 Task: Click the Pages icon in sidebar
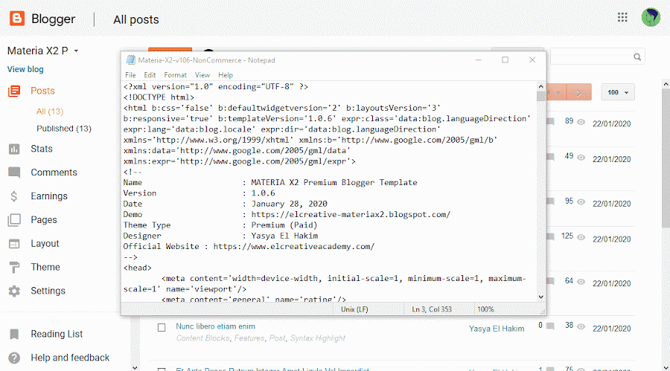pyautogui.click(x=14, y=220)
